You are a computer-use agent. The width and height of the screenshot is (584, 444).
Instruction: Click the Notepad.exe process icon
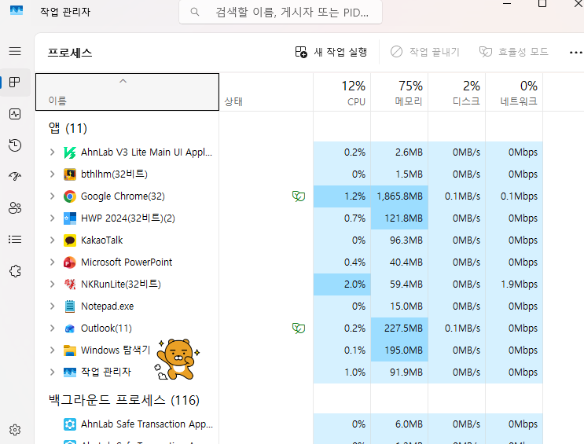[x=70, y=306]
